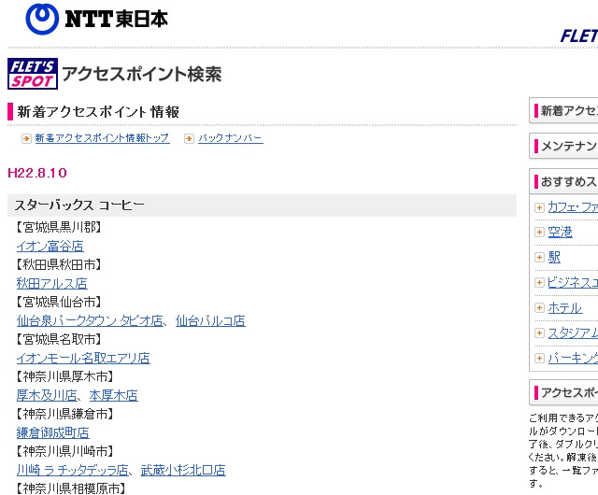Screen dimensions: 598x495
Task: Click 【宮城県名取市】 region label
Action: [x=58, y=339]
